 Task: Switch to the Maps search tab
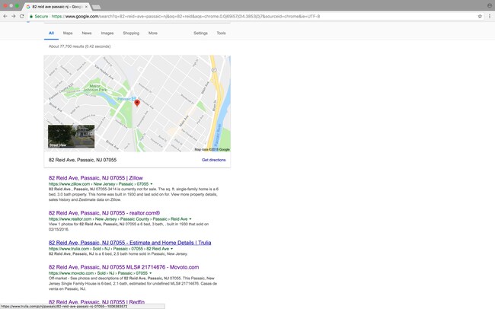coord(68,33)
